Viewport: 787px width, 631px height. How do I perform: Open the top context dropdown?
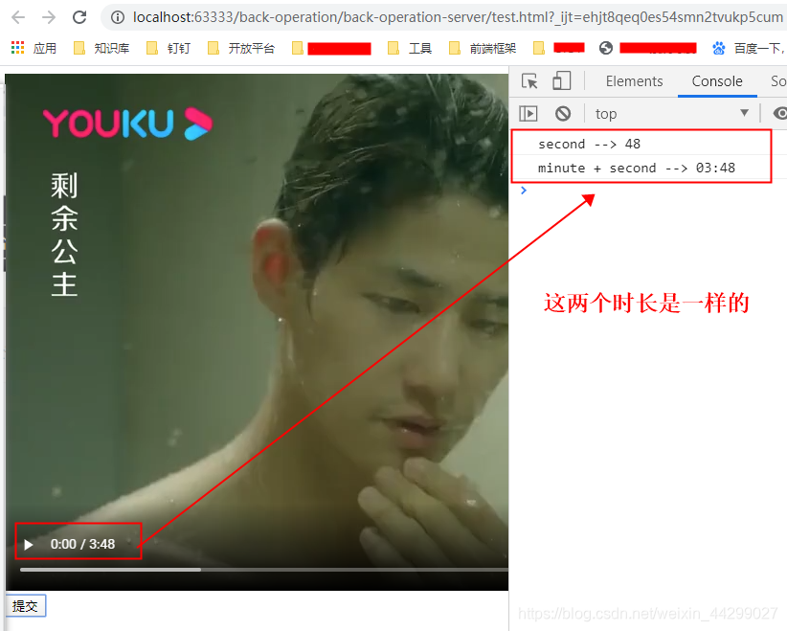tap(672, 113)
